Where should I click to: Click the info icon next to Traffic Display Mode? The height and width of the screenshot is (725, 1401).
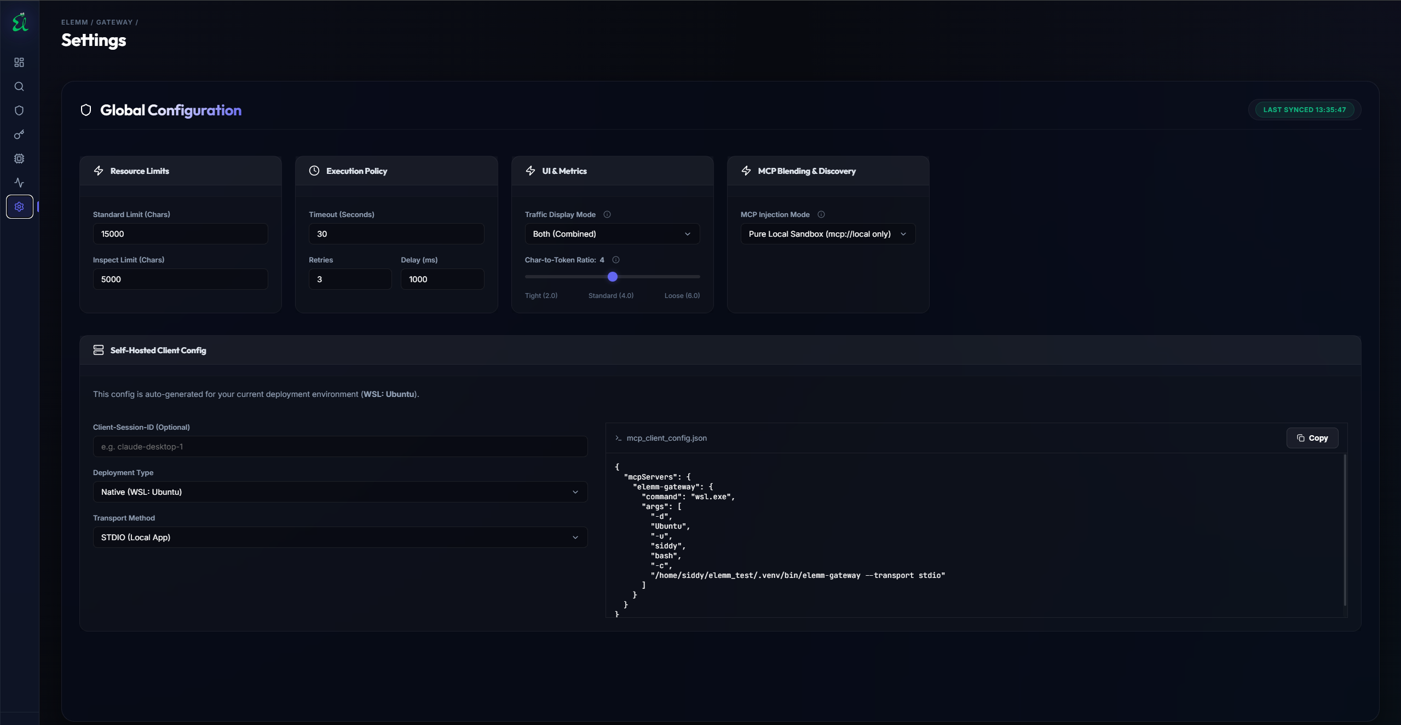click(x=607, y=214)
